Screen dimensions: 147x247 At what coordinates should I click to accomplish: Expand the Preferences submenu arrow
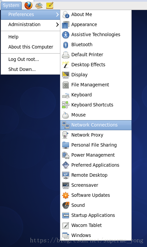click(57, 14)
